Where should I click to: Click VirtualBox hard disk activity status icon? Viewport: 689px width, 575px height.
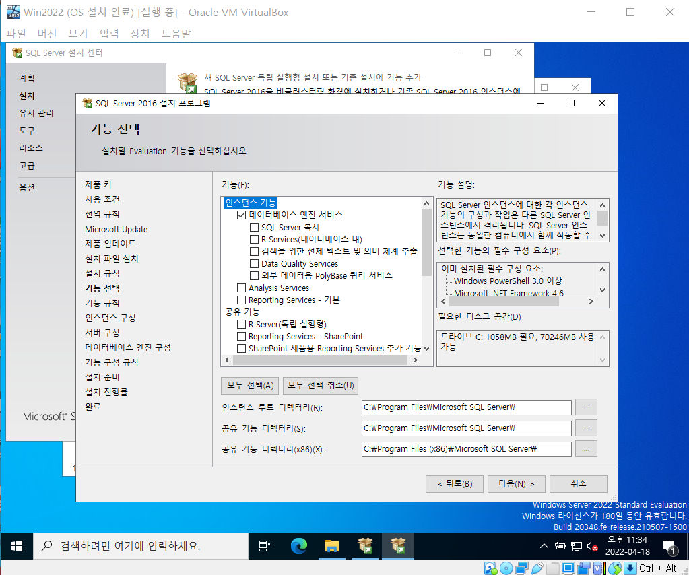491,568
